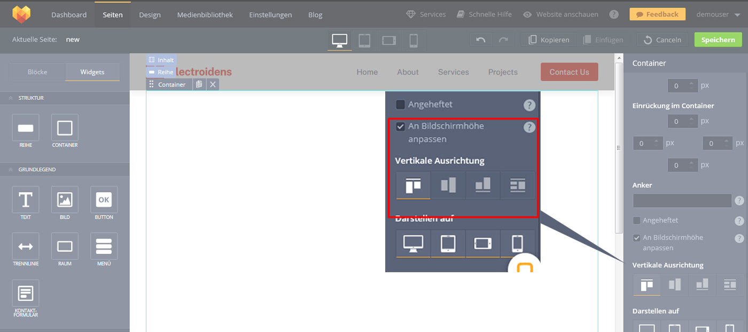The image size is (748, 332).
Task: Collapse the Struktur section
Action: [x=11, y=98]
